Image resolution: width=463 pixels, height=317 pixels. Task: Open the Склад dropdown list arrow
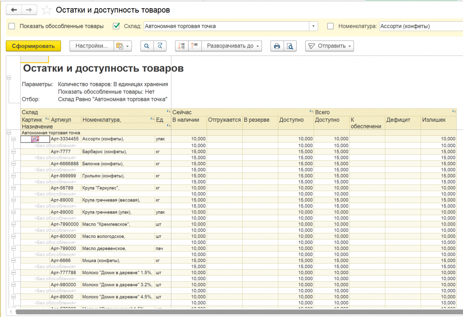tap(313, 26)
